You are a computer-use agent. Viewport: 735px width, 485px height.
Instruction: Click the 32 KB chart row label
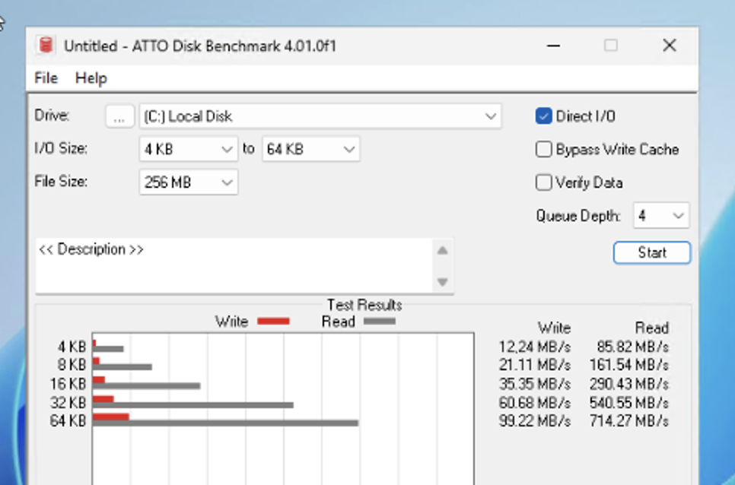point(68,403)
